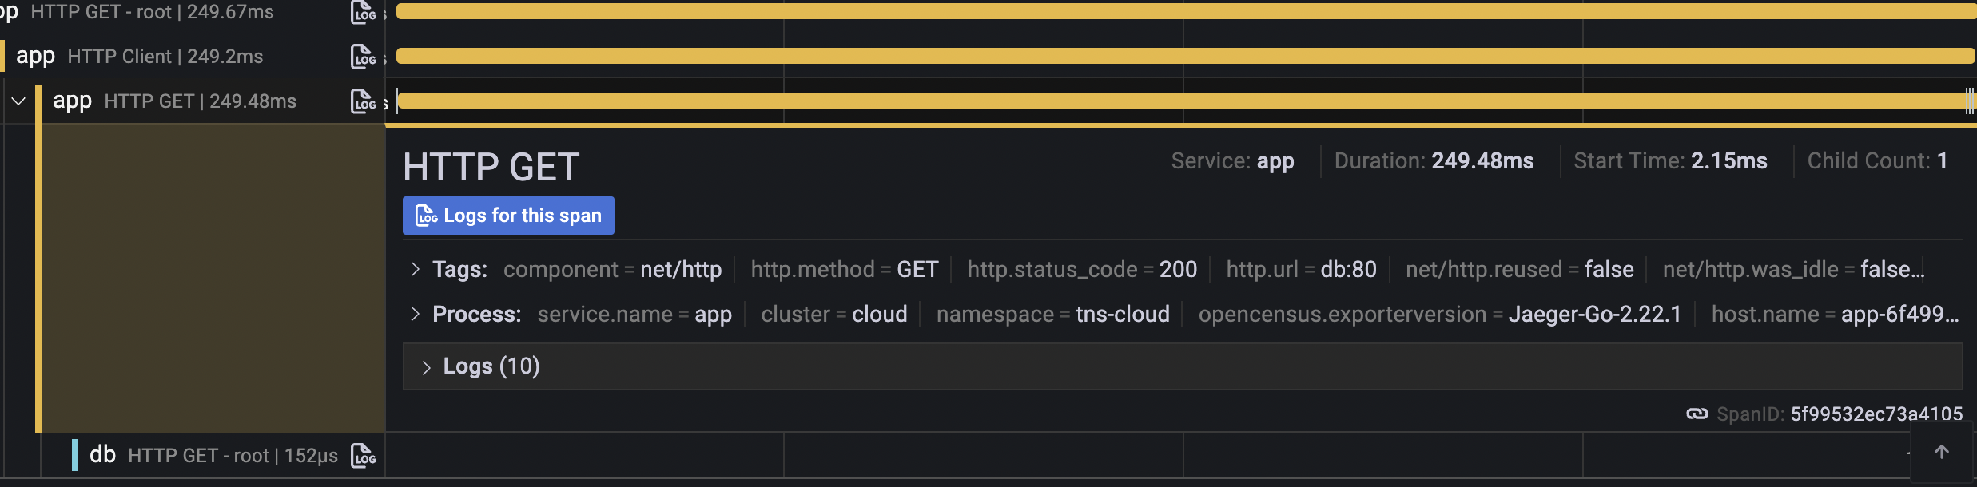This screenshot has width=1977, height=487.
Task: Click the logs icon next to the db span
Action: (x=364, y=454)
